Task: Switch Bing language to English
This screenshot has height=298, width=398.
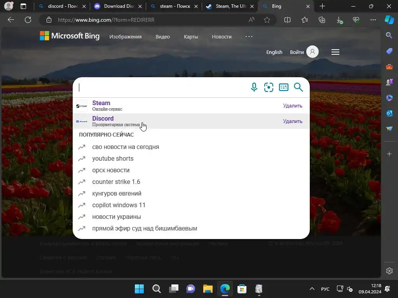Action: 274,52
